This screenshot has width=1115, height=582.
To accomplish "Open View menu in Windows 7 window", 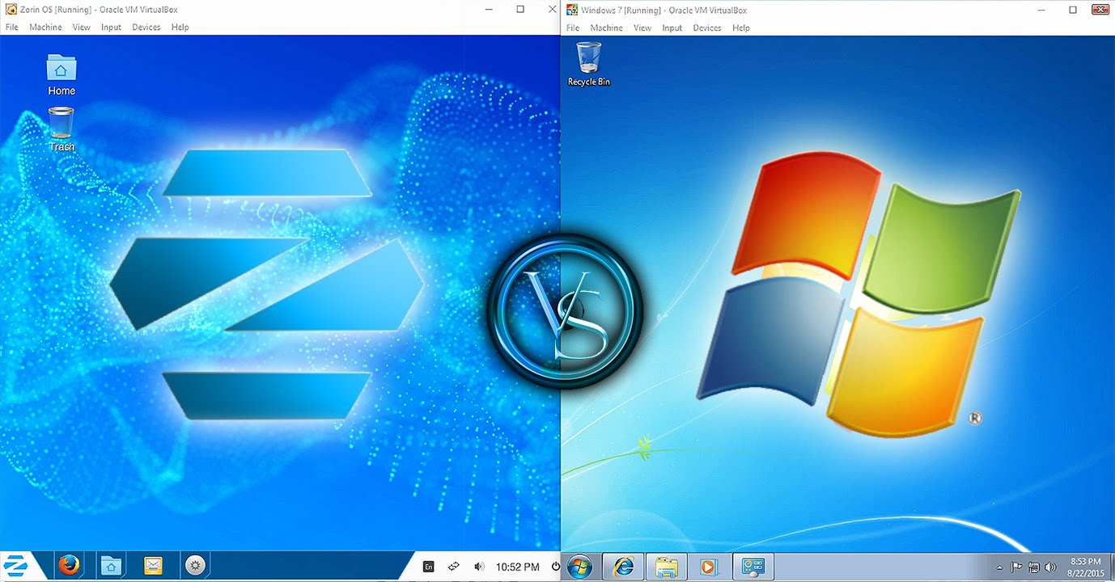I will 642,28.
